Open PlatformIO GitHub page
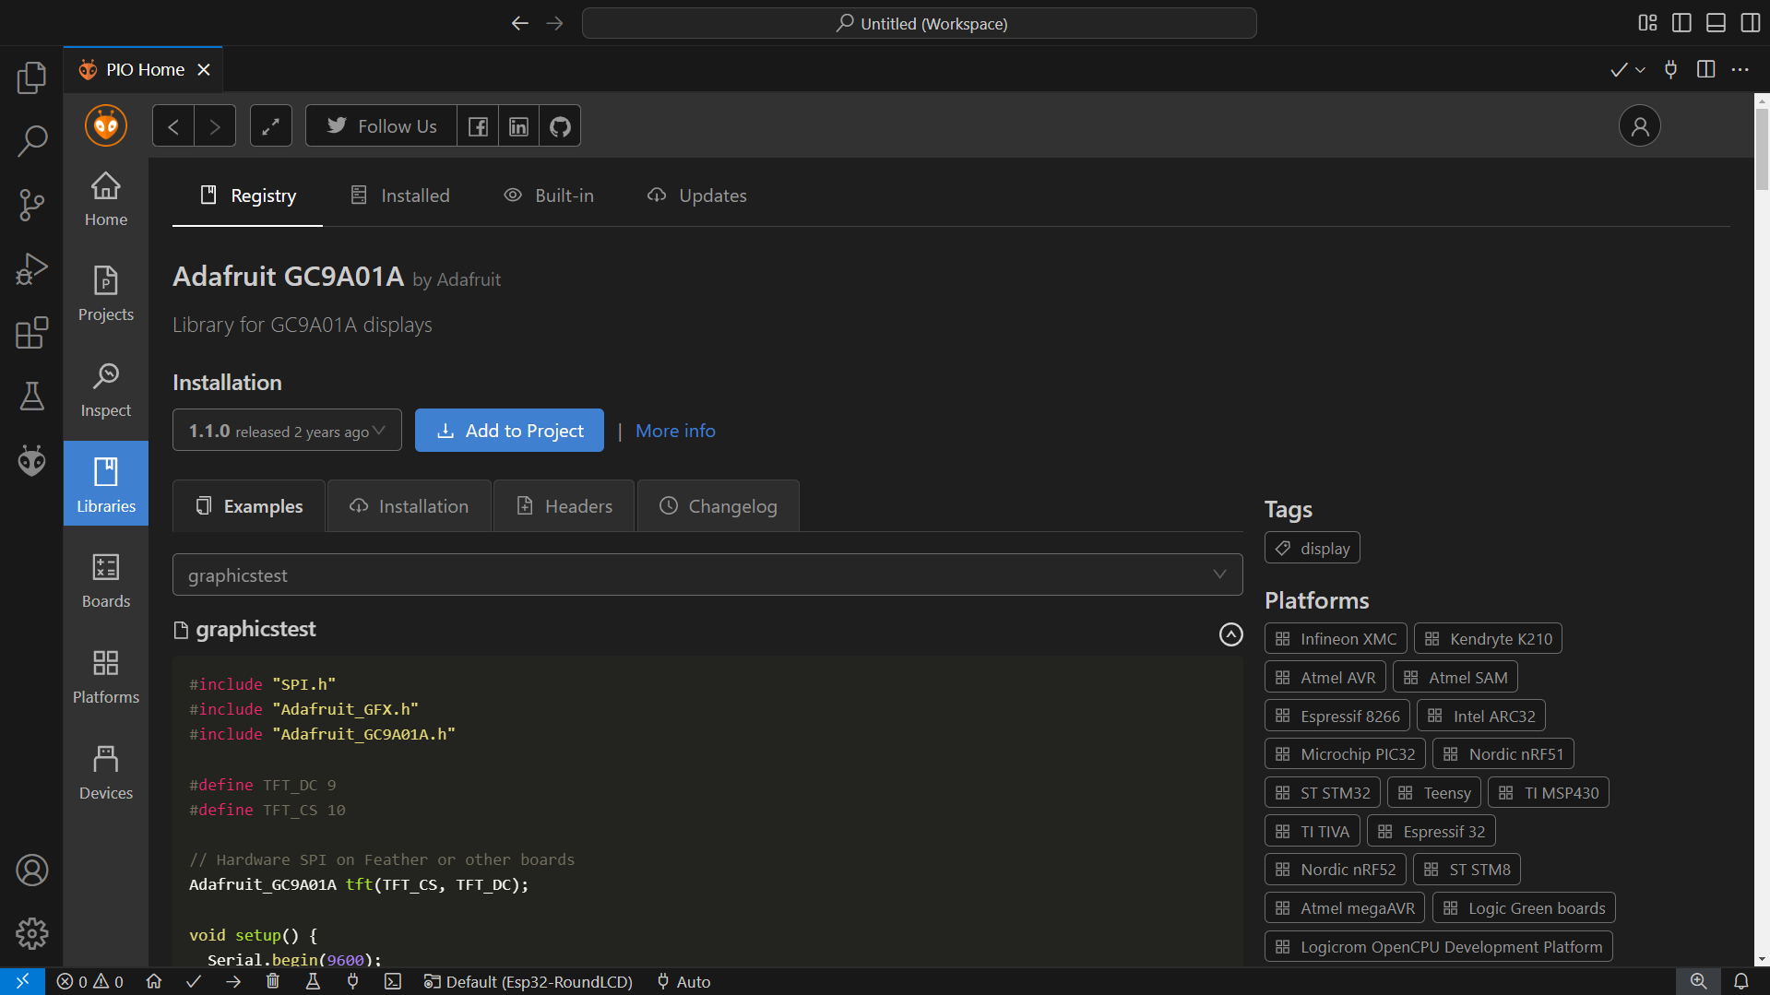 point(560,126)
